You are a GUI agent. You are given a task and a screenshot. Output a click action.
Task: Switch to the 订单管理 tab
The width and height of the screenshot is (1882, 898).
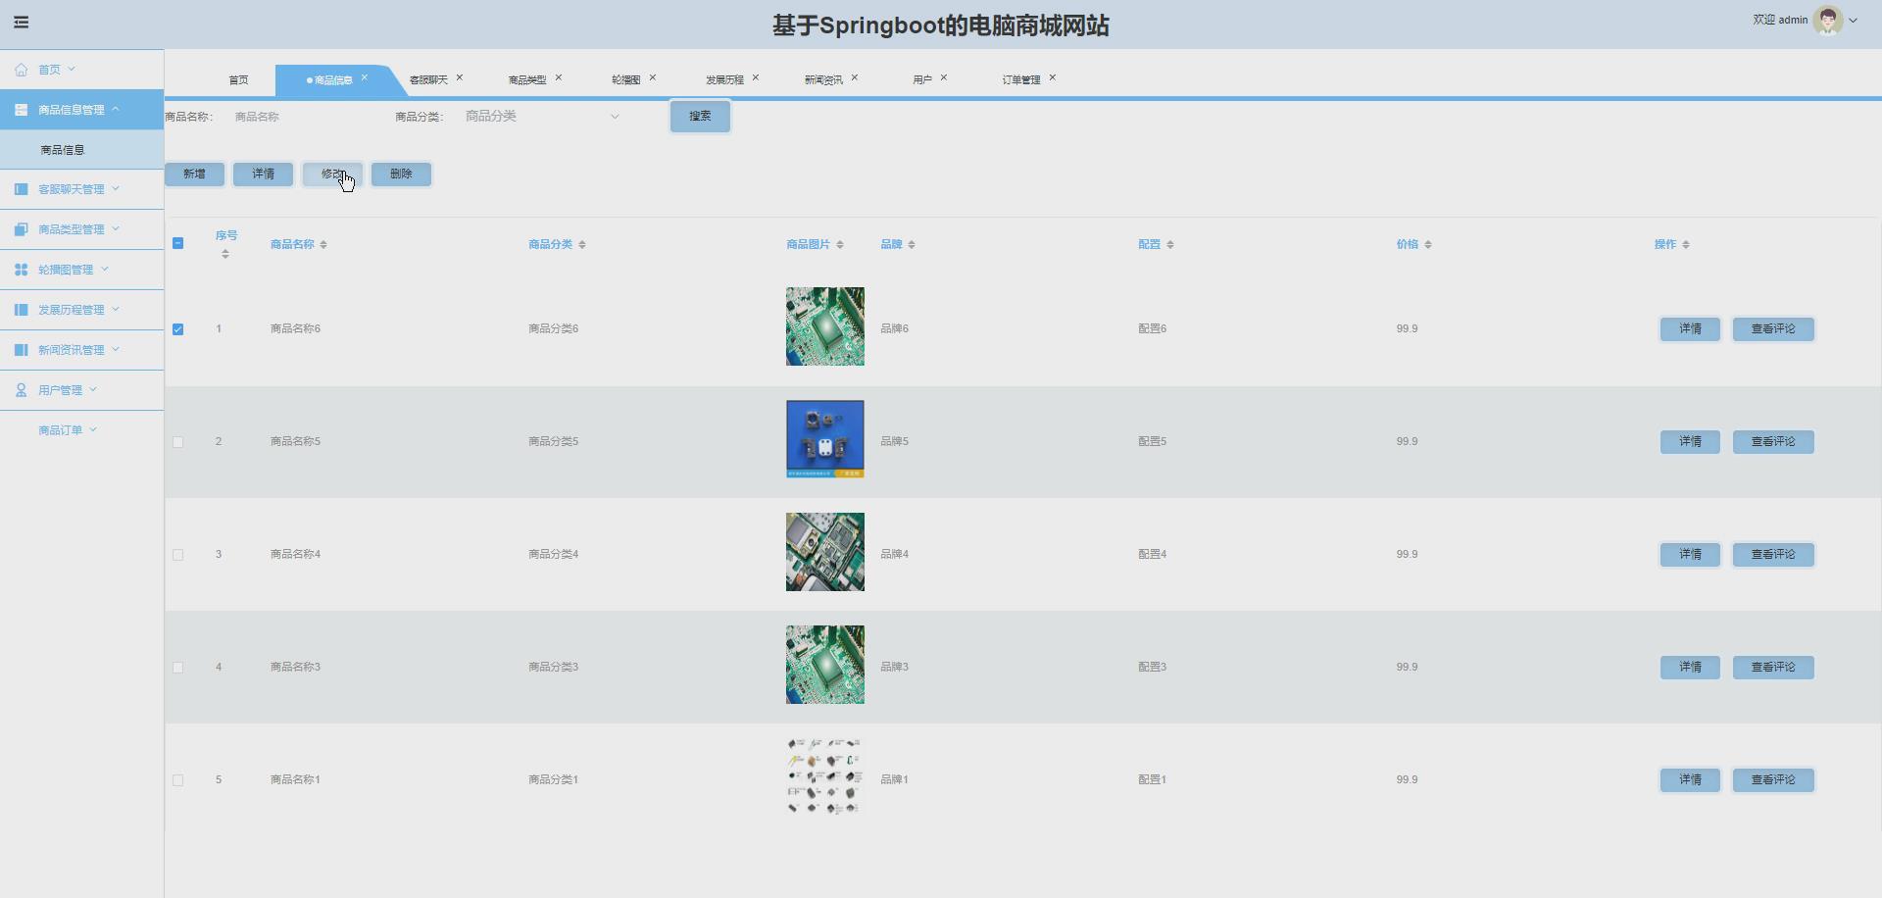(x=1019, y=78)
